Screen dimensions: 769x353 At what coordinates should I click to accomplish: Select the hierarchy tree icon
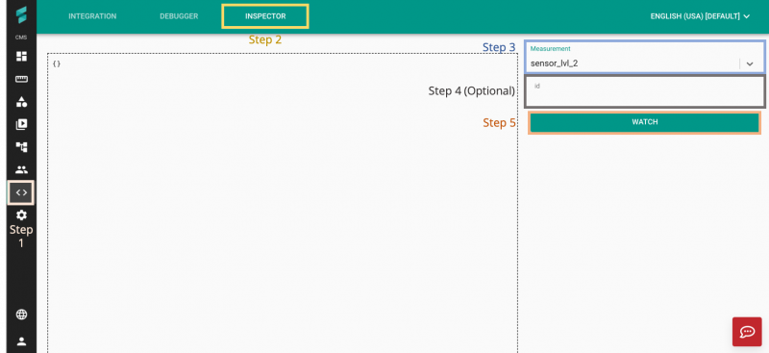(x=21, y=147)
